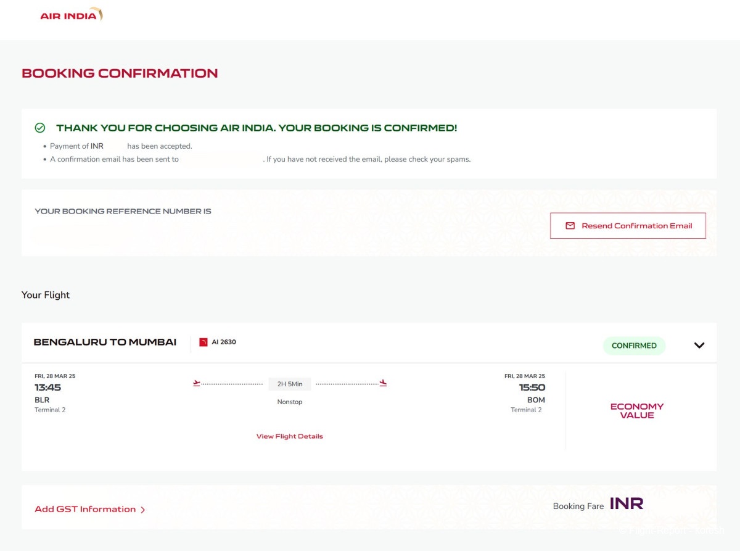Open View Flight Details link
Screen dimensions: 740x551
(290, 436)
